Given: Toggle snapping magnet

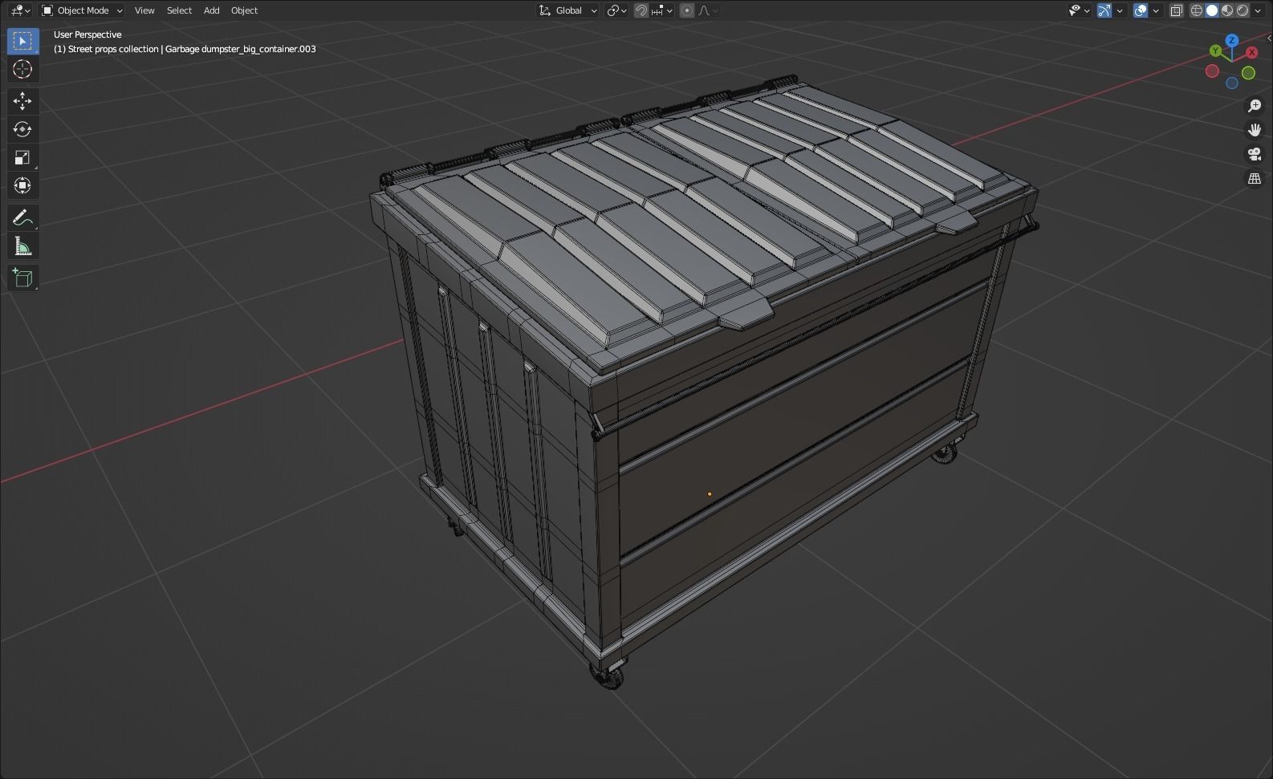Looking at the screenshot, I should (641, 10).
